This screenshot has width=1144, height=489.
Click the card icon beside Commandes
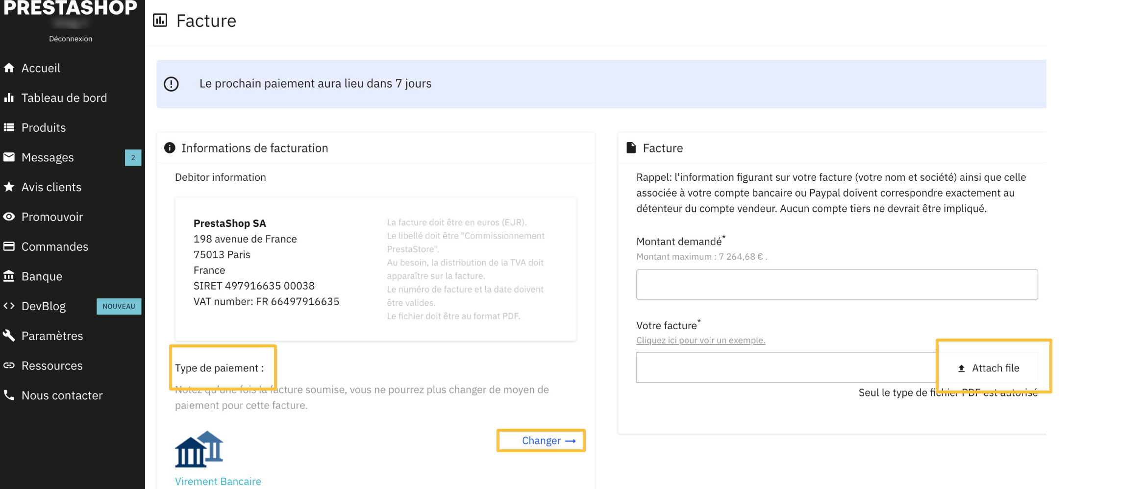pos(9,246)
